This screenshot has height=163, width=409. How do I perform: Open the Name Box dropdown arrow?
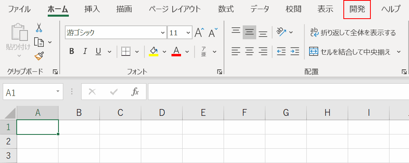tap(58, 92)
